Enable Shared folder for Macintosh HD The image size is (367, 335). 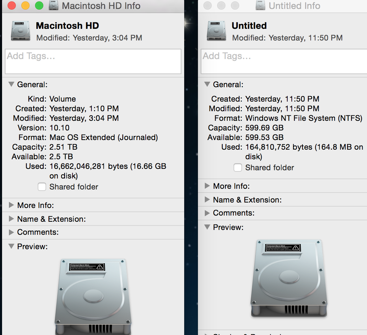42,187
